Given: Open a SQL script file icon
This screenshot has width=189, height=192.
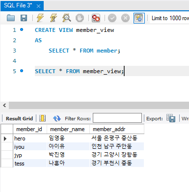Looking at the screenshot, I should pos(11,18).
